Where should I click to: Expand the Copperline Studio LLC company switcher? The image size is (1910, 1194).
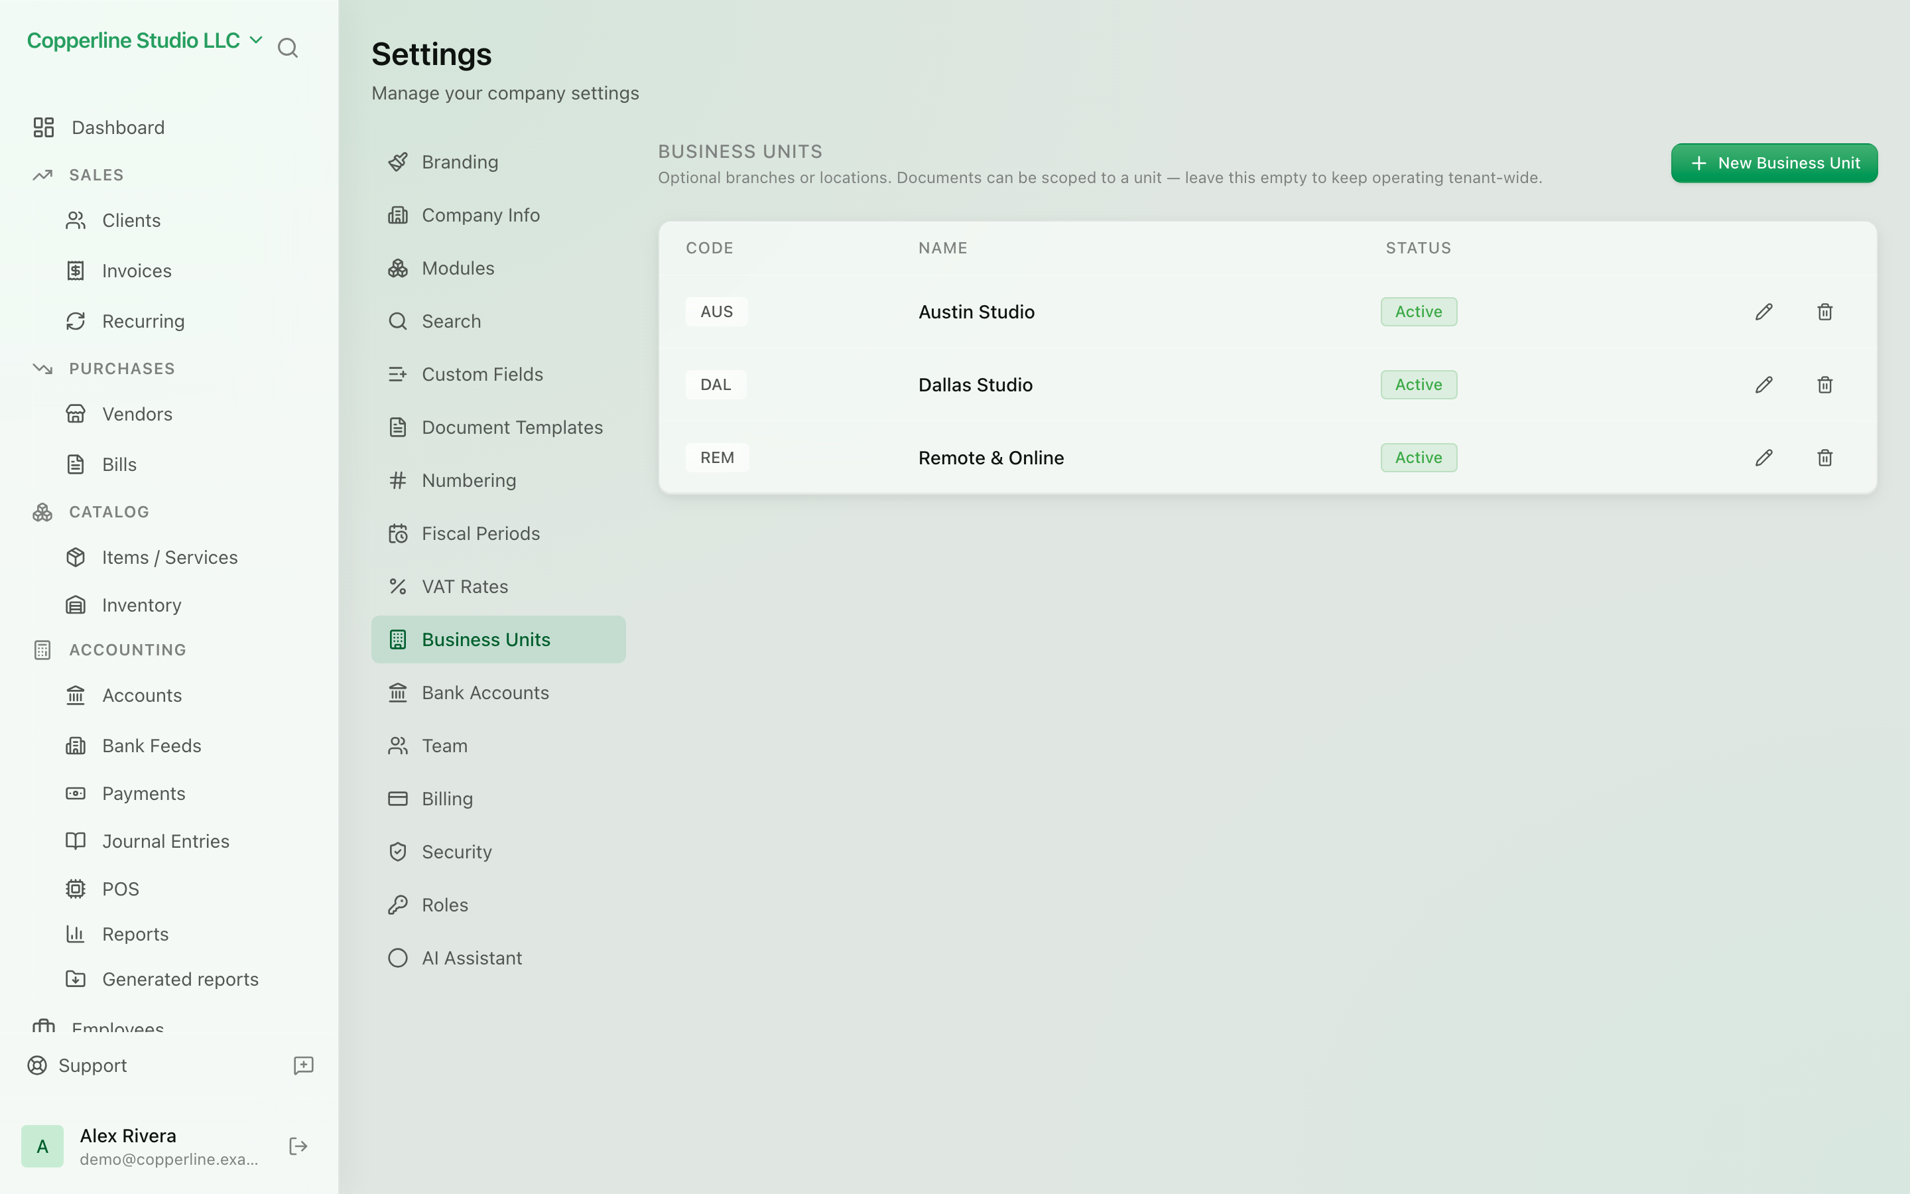(x=145, y=40)
